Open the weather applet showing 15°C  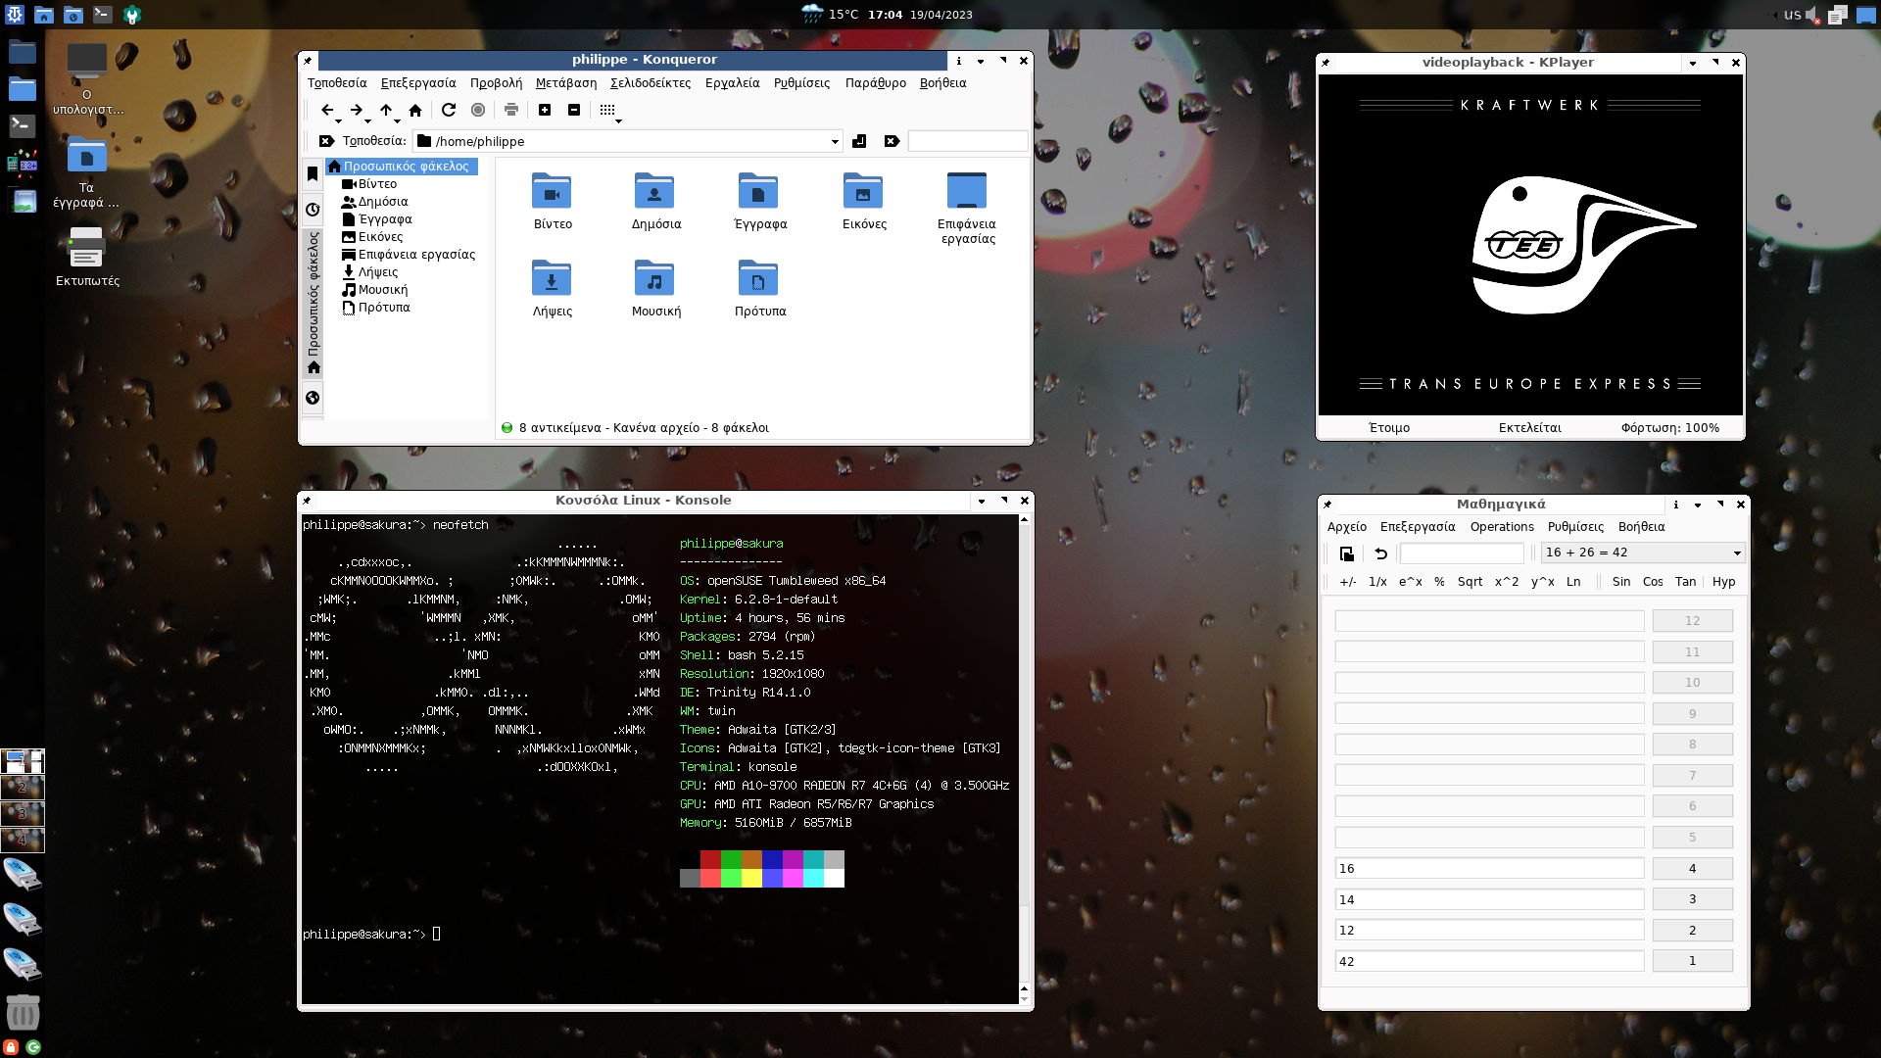tap(830, 15)
